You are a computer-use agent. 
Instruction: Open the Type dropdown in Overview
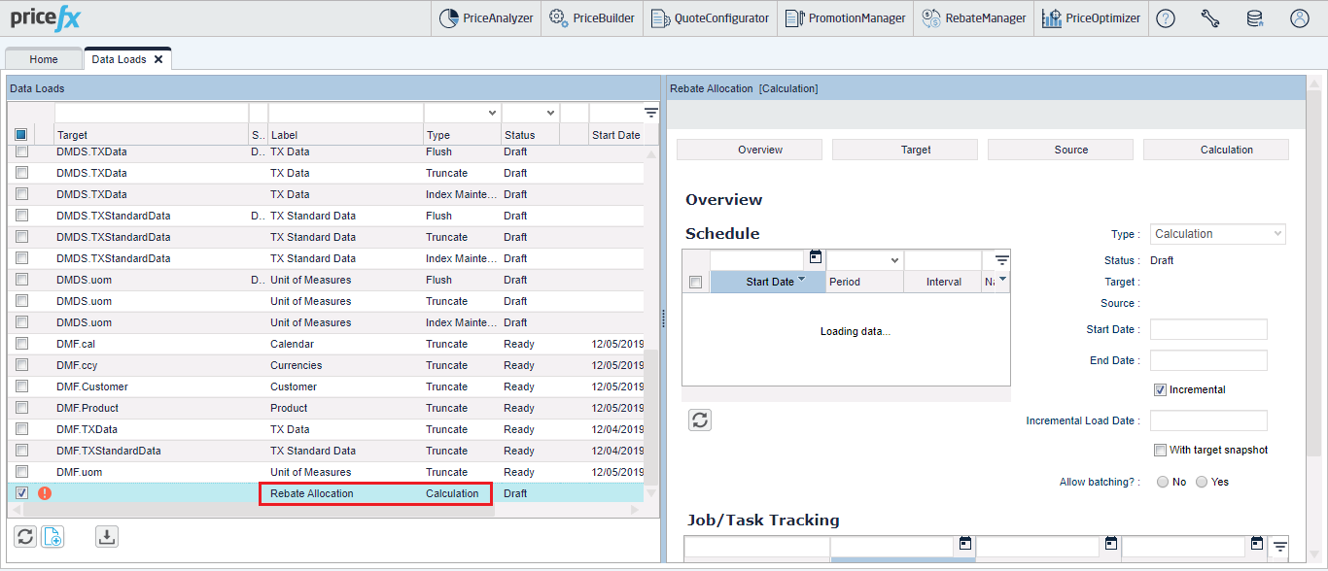(1217, 234)
